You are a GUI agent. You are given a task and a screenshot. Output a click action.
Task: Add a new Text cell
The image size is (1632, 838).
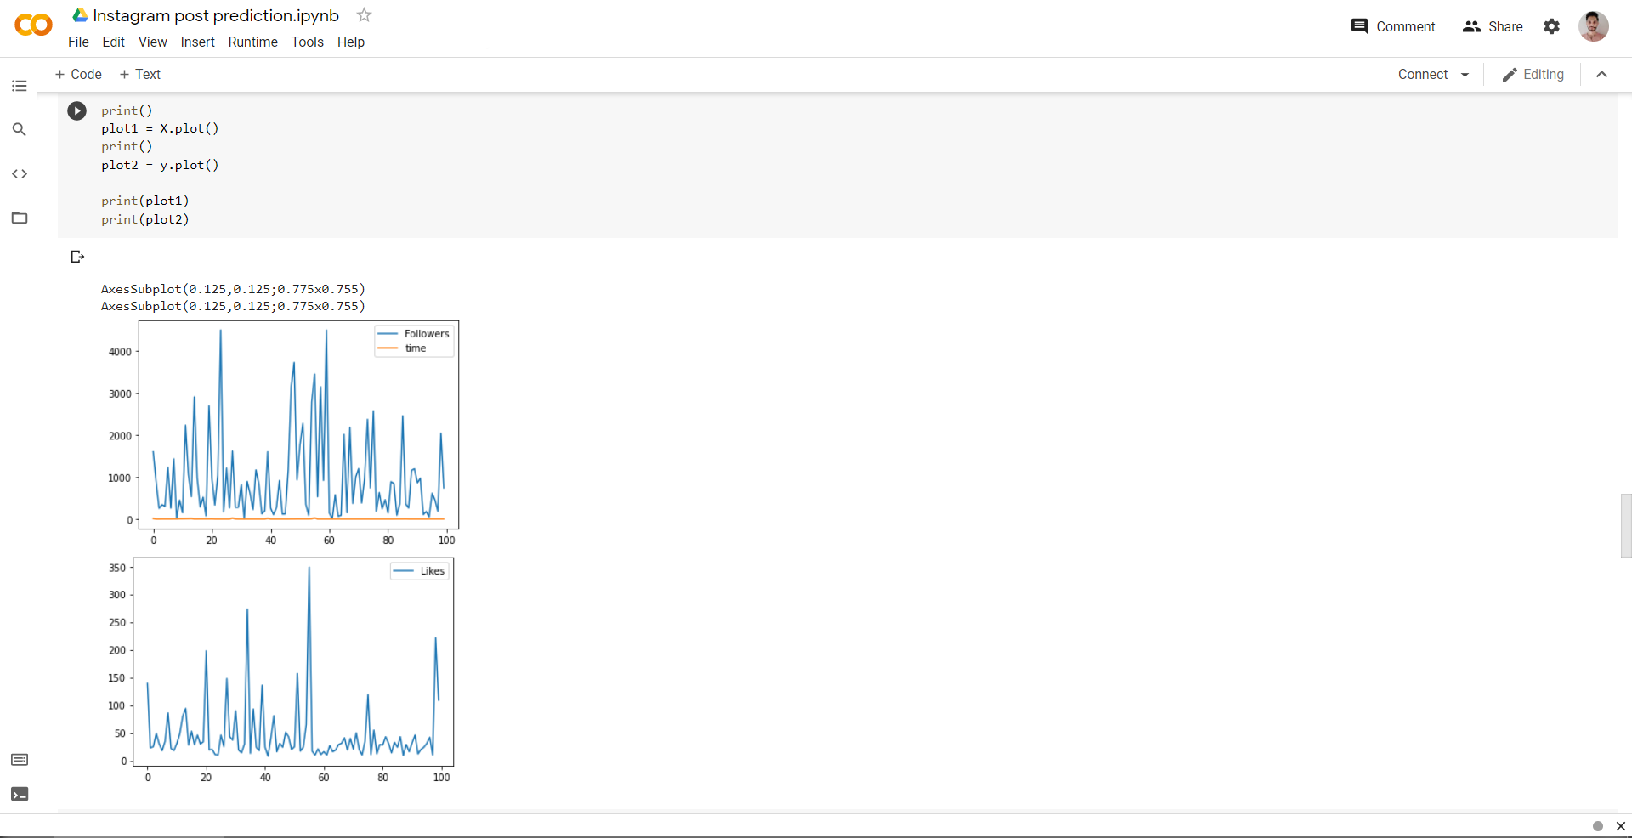click(140, 75)
